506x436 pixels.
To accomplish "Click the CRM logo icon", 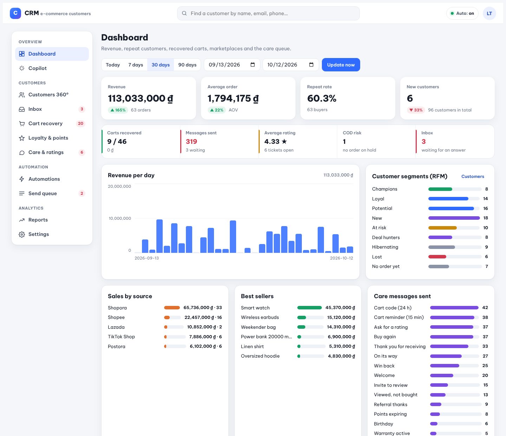I will click(15, 13).
